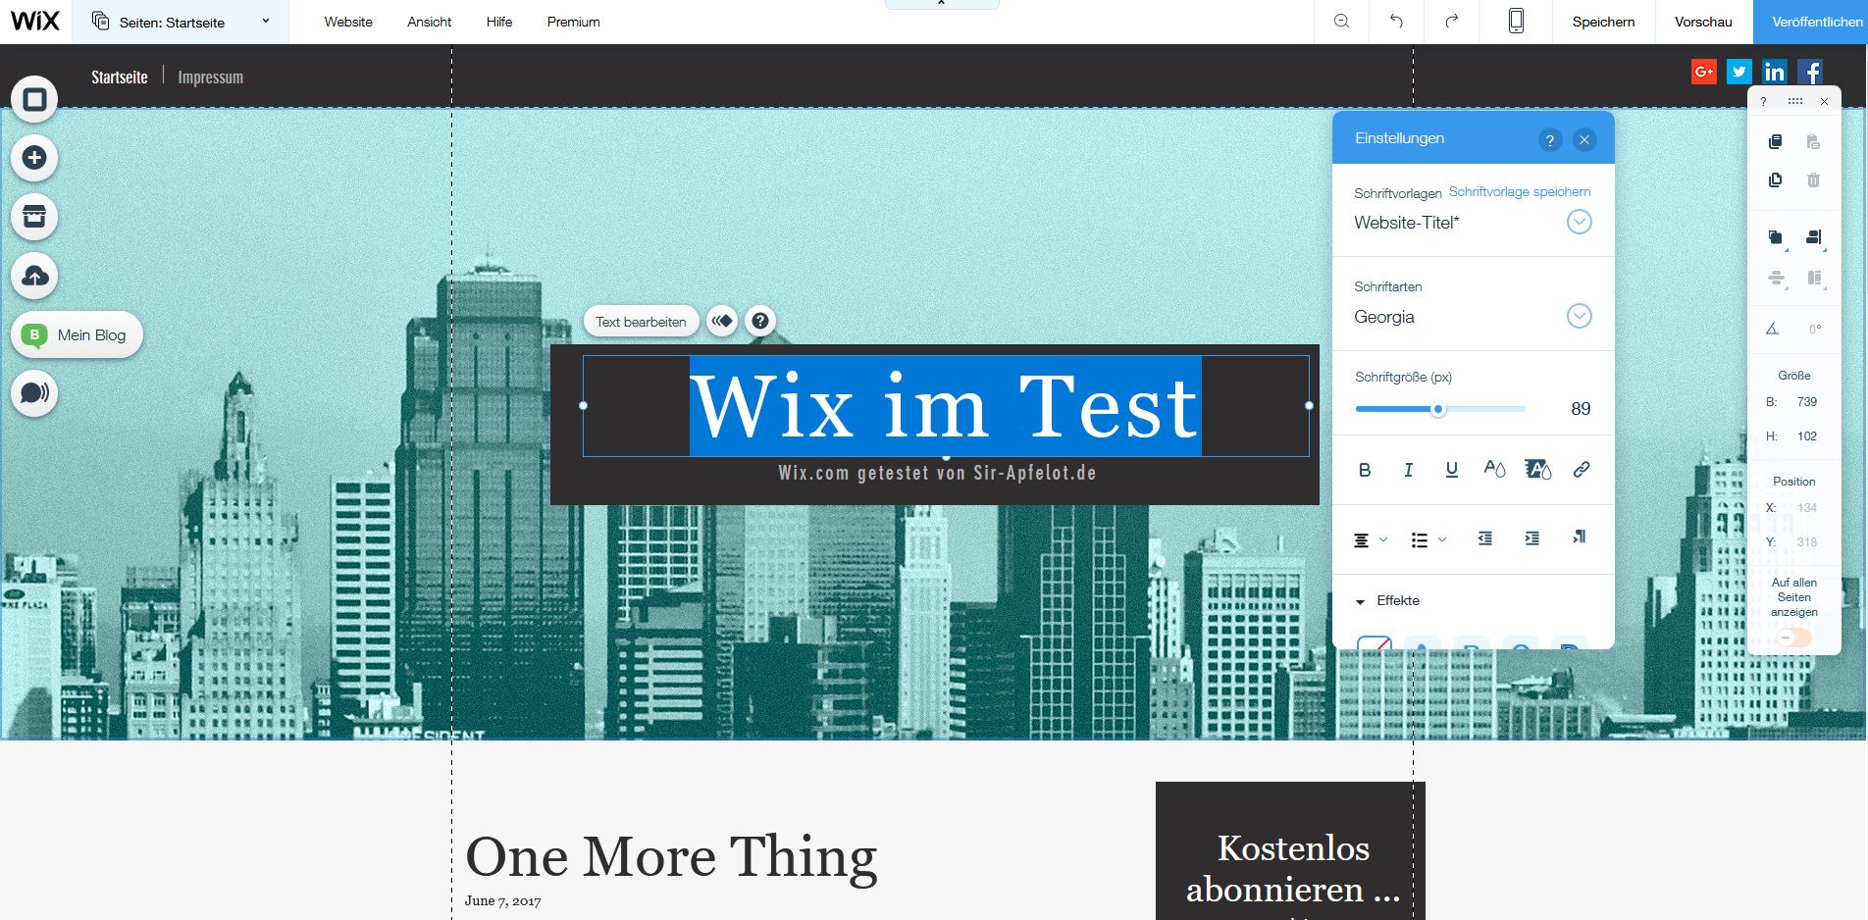Open the Mein Blog panel
This screenshot has width=1868, height=920.
pyautogui.click(x=77, y=334)
